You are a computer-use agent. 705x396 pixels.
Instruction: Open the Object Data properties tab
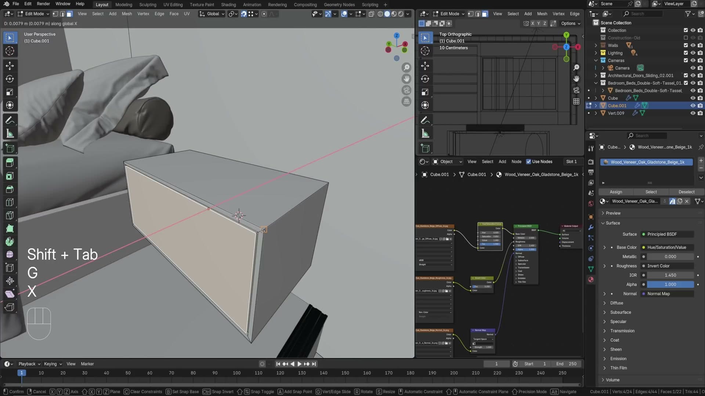point(591,269)
